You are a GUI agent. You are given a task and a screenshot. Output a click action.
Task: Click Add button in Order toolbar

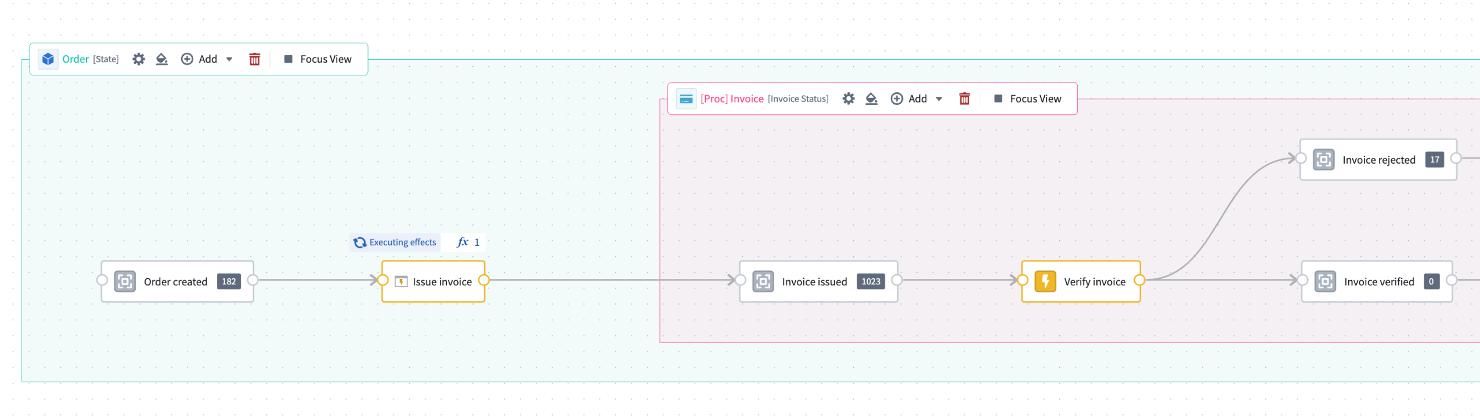click(x=199, y=59)
